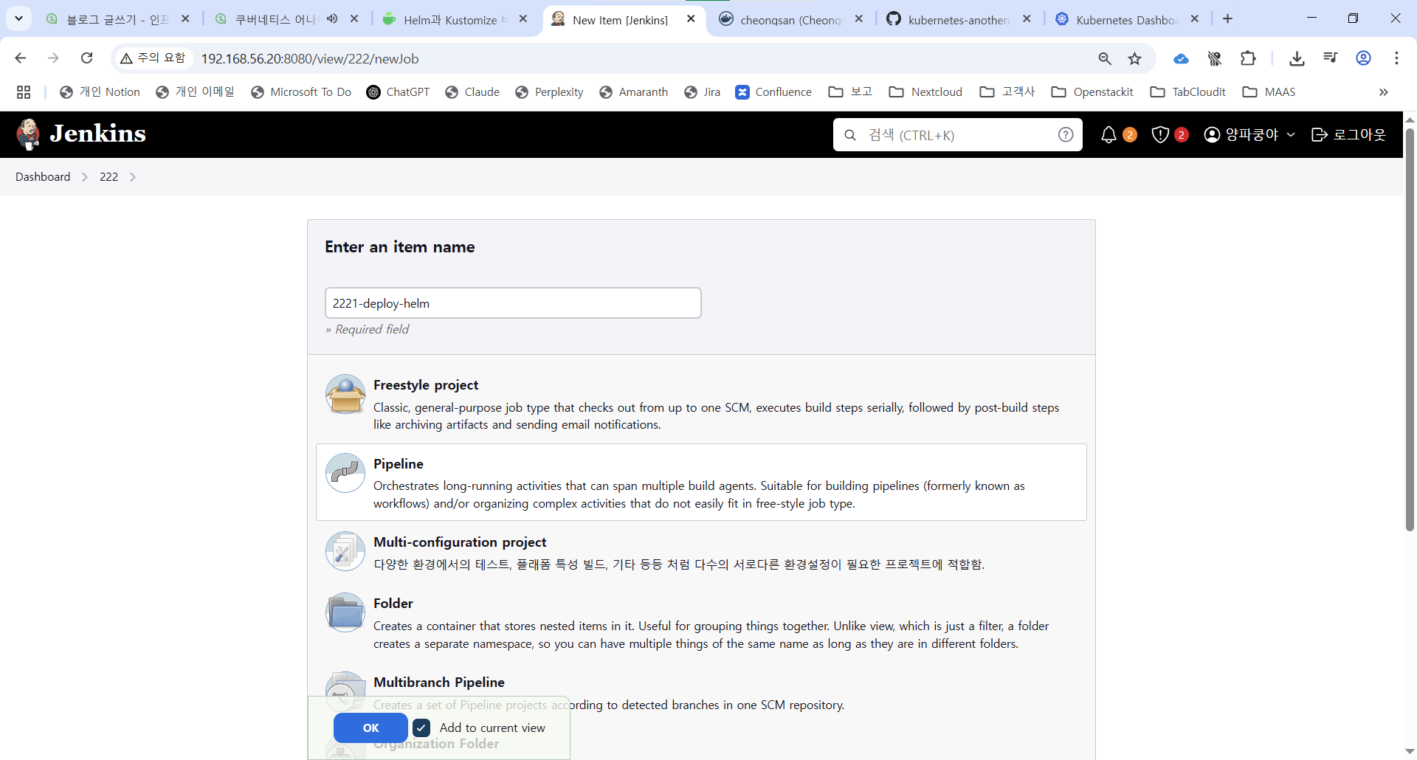
Task: Show more bookmarks with the overflow chevron
Action: pos(1384,92)
